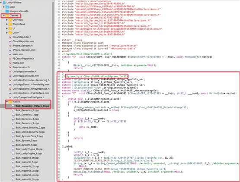Collapse the Unity-iPhone project root triangle
The image size is (240, 182).
(x=1, y=3)
